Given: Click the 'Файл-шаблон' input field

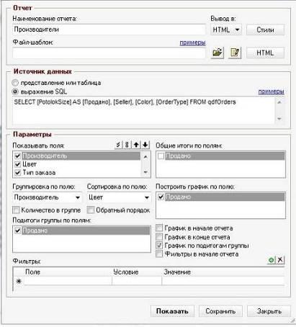Looking at the screenshot, I should (x=109, y=53).
